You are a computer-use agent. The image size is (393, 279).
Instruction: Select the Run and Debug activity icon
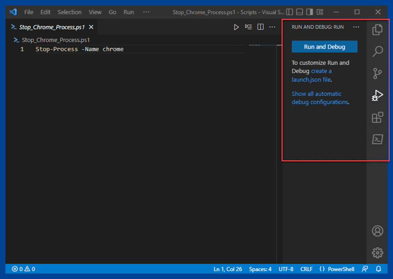pyautogui.click(x=377, y=95)
